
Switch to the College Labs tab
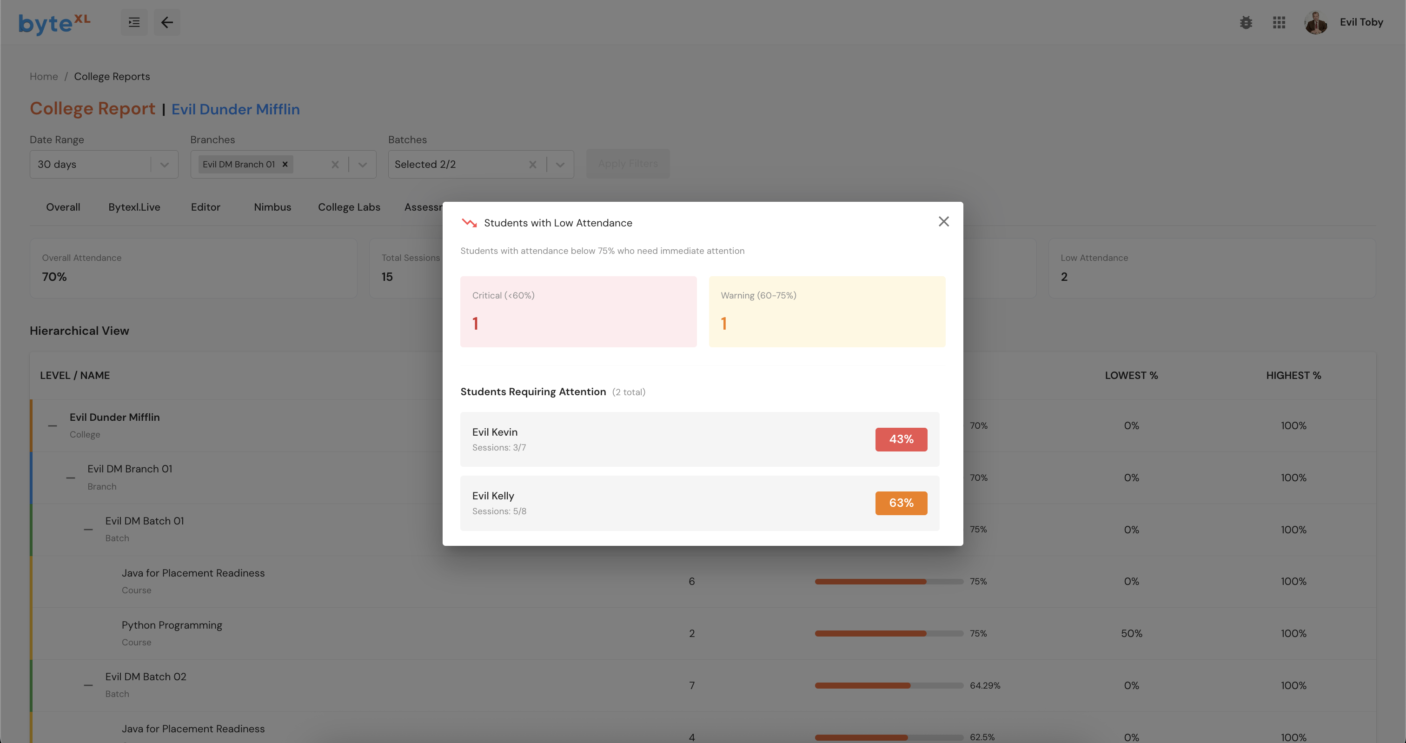349,207
